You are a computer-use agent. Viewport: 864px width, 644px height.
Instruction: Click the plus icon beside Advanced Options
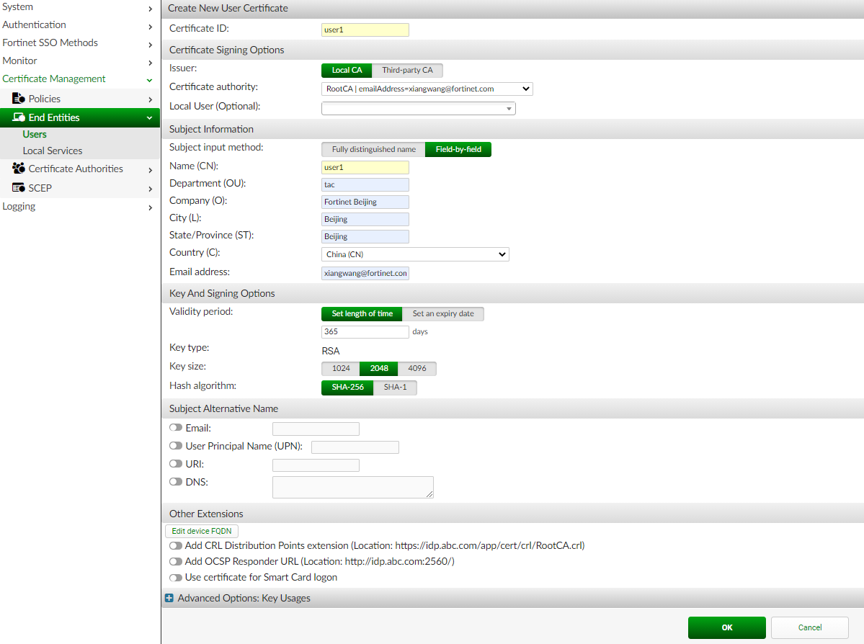[x=169, y=598]
